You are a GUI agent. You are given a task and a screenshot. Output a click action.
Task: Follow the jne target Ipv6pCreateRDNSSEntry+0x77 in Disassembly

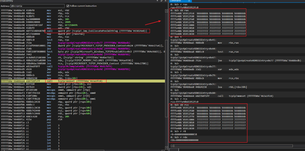tap(94, 43)
